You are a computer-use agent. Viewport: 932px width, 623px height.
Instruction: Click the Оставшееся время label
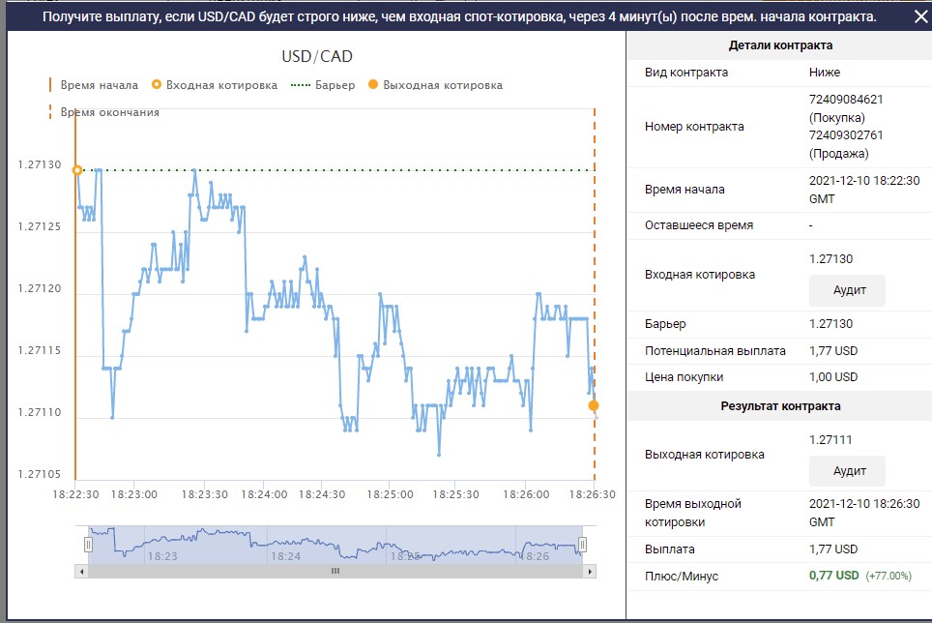click(699, 225)
